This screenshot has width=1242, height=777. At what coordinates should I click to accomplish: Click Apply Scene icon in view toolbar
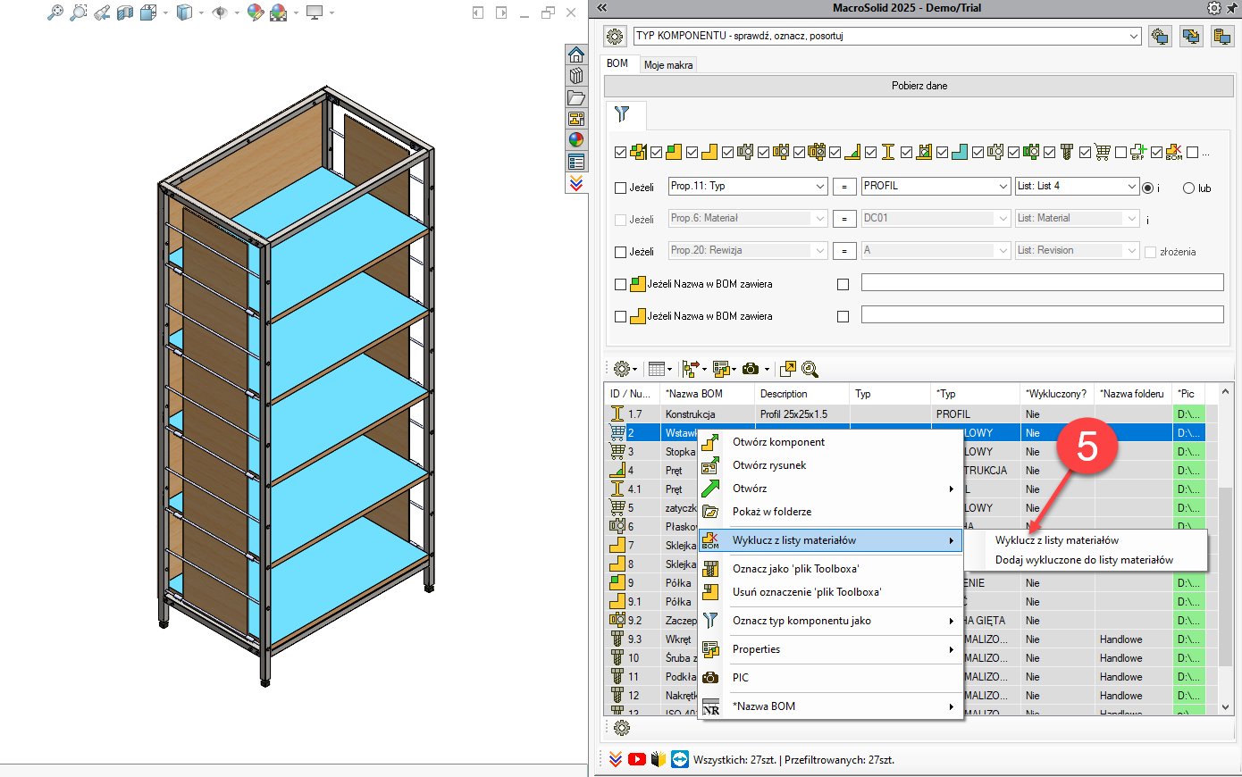coord(279,13)
